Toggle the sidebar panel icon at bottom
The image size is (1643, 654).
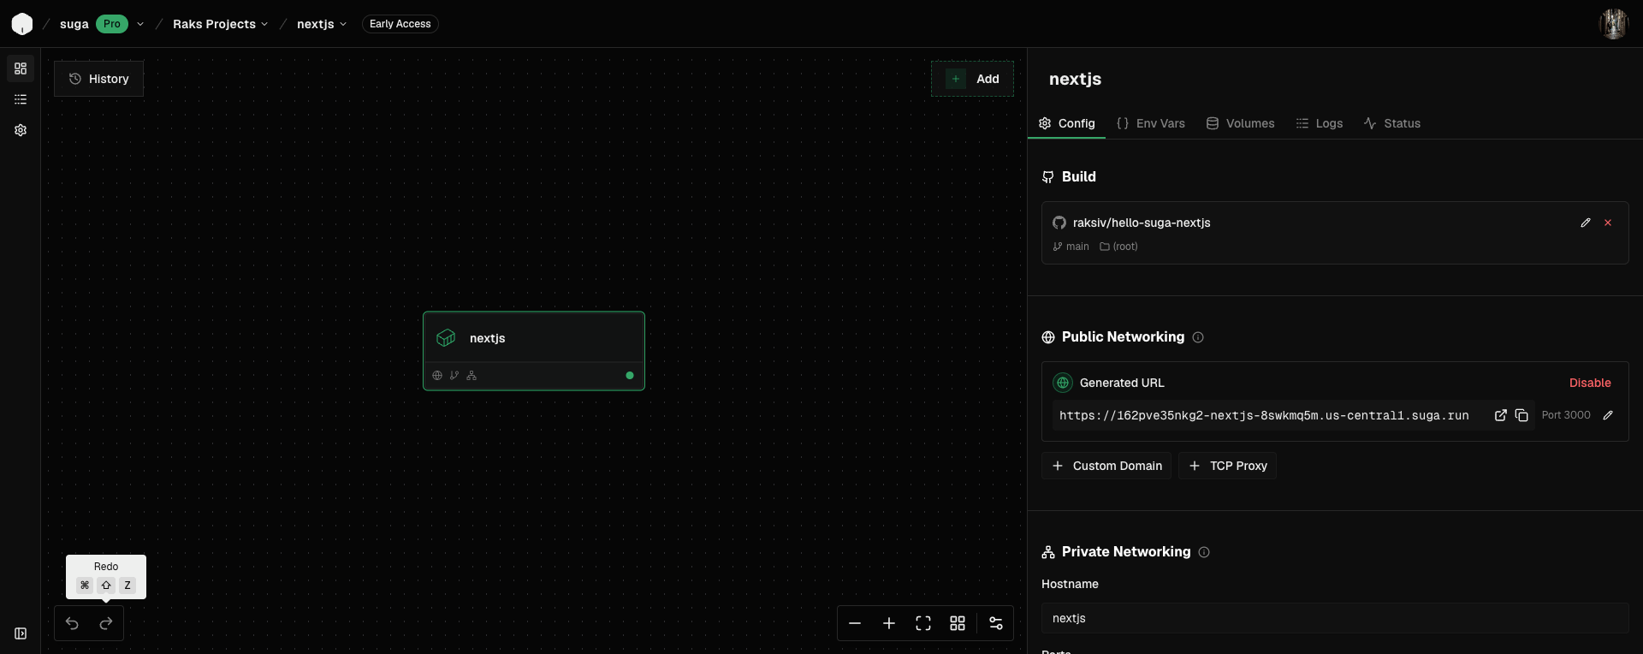(x=21, y=633)
